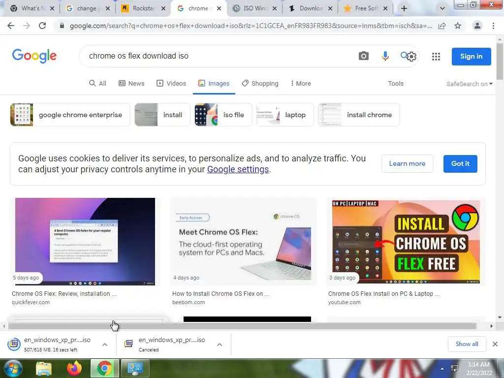504x378 pixels.
Task: Open search Tools
Action: tap(395, 84)
